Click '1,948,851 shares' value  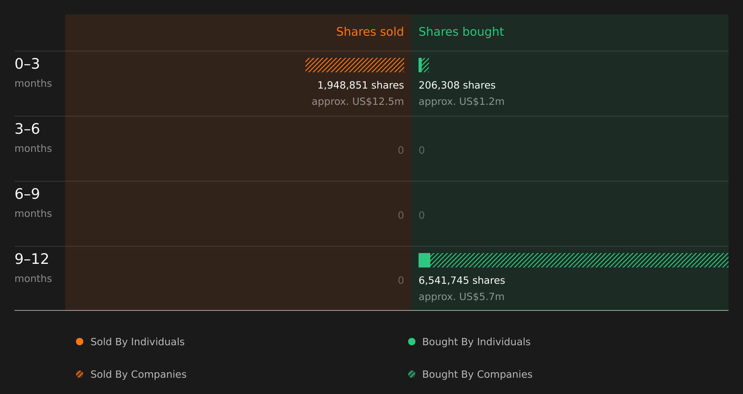pos(361,85)
